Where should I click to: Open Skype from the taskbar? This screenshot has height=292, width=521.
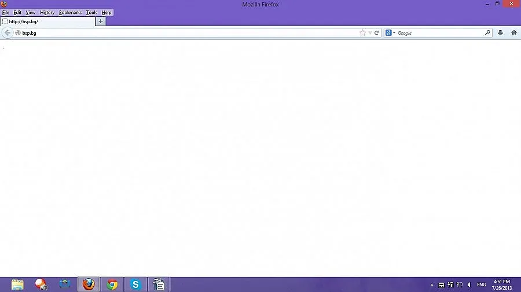point(135,284)
